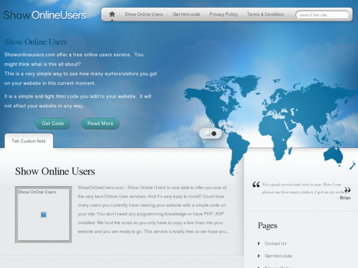Click the broken image question mark icon
The height and width of the screenshot is (268, 358).
43,214
